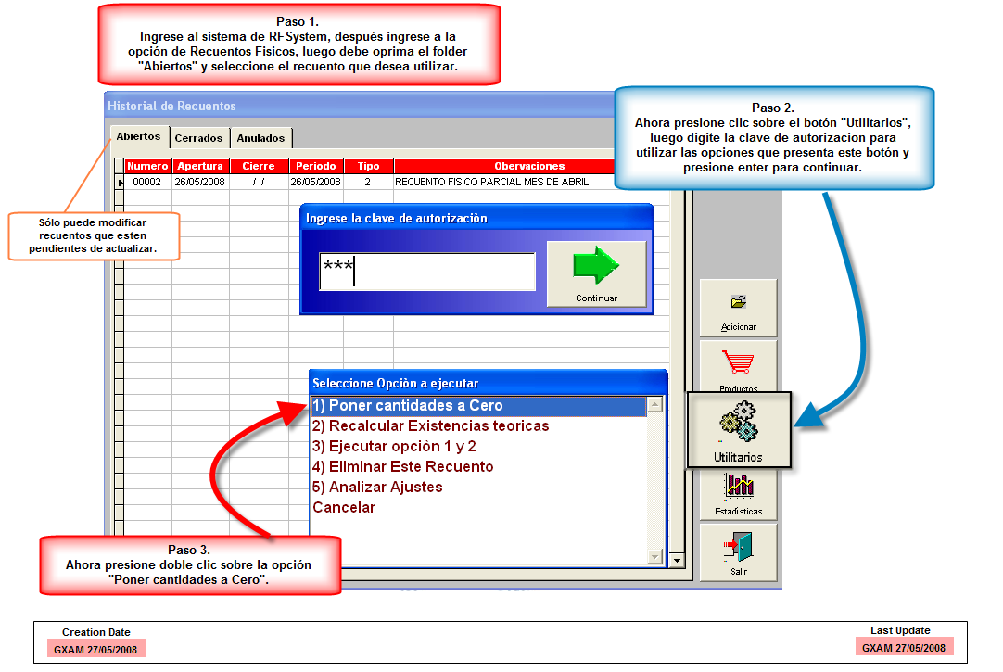Click the row selector arrow for recuento 00002
This screenshot has width=1003, height=672.
pyautogui.click(x=120, y=183)
